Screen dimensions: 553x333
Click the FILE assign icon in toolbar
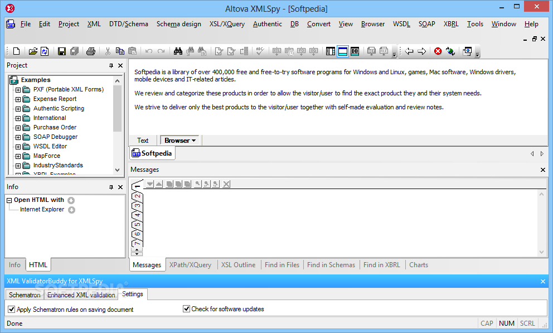pyautogui.click(x=384, y=51)
